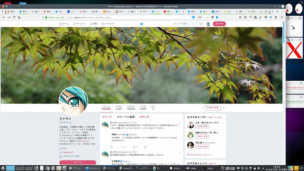This screenshot has height=171, width=304.
Task: Open a new browser tab with plus
Action: click(277, 11)
